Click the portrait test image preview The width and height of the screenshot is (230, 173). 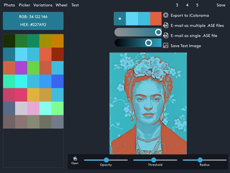click(148, 104)
